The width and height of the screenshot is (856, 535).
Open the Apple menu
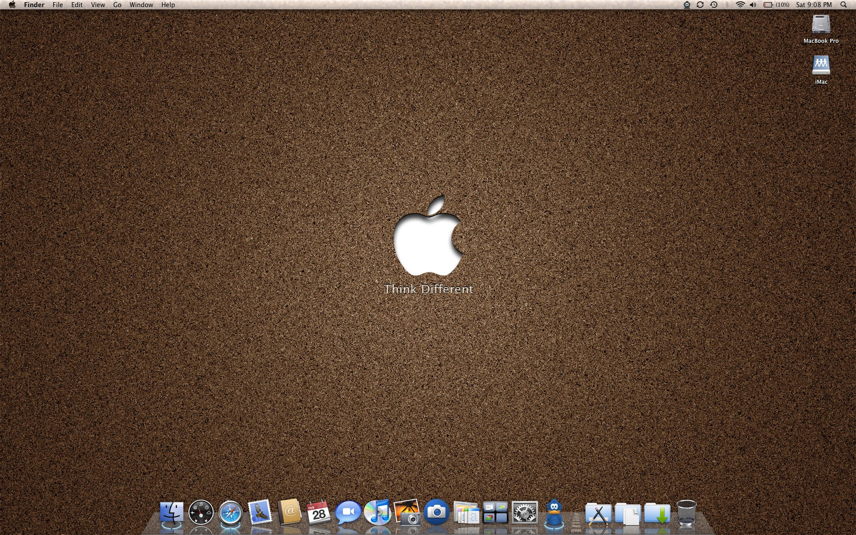click(x=12, y=5)
